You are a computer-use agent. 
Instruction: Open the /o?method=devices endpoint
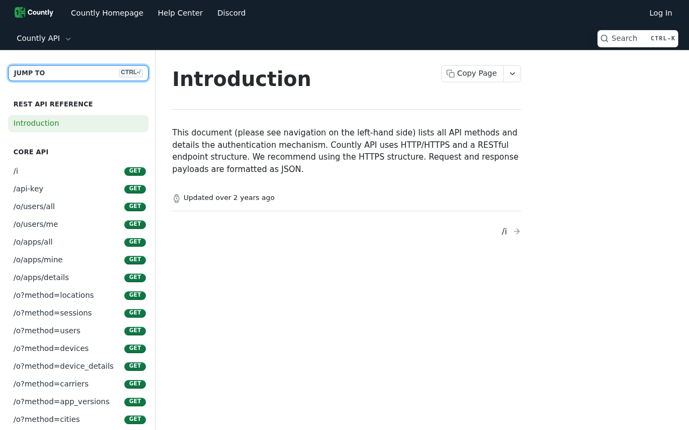point(79,348)
